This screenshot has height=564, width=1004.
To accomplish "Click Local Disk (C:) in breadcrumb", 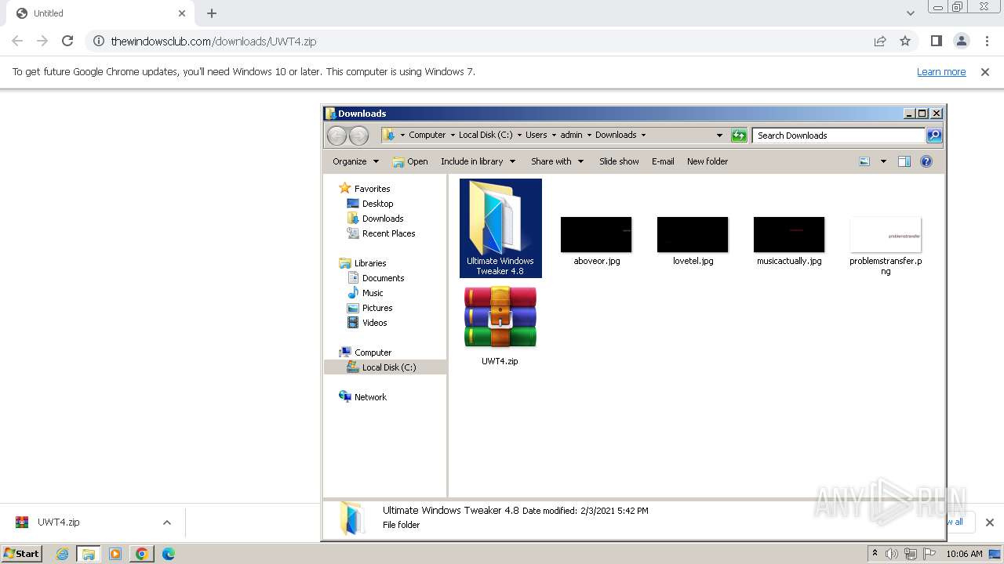I will pyautogui.click(x=486, y=135).
